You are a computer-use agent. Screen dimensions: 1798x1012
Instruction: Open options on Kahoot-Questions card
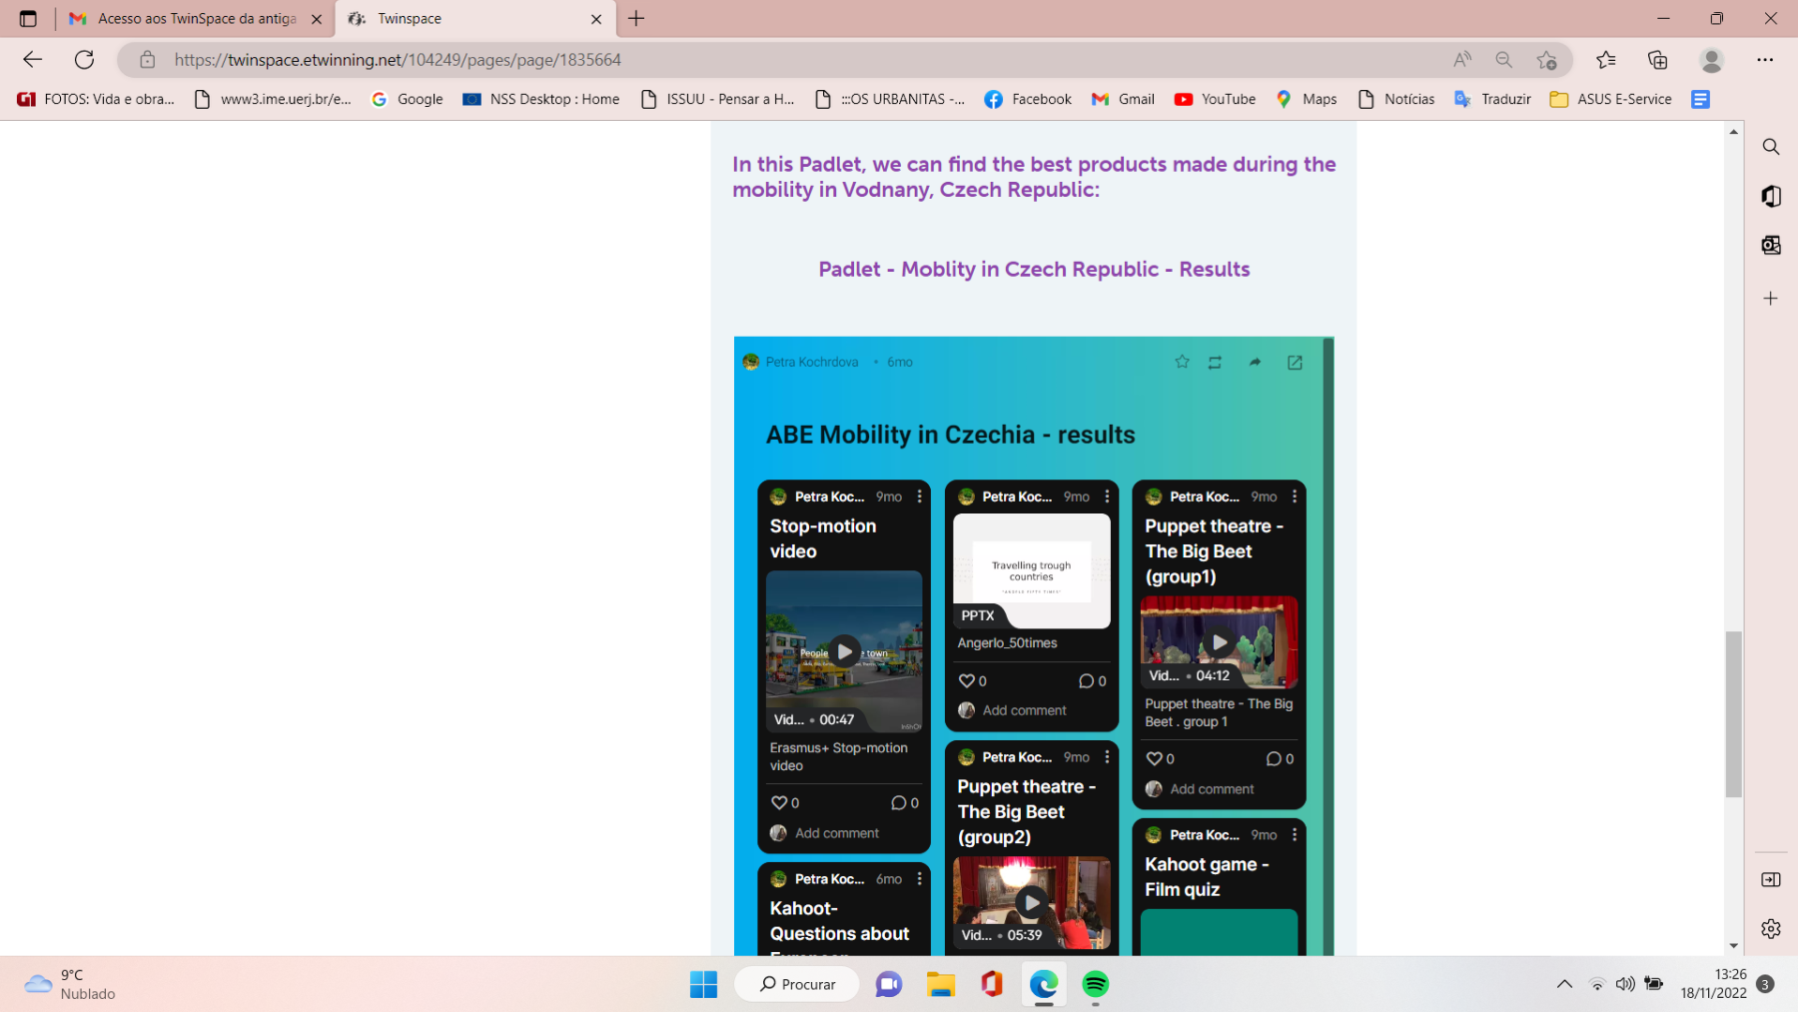point(919,879)
